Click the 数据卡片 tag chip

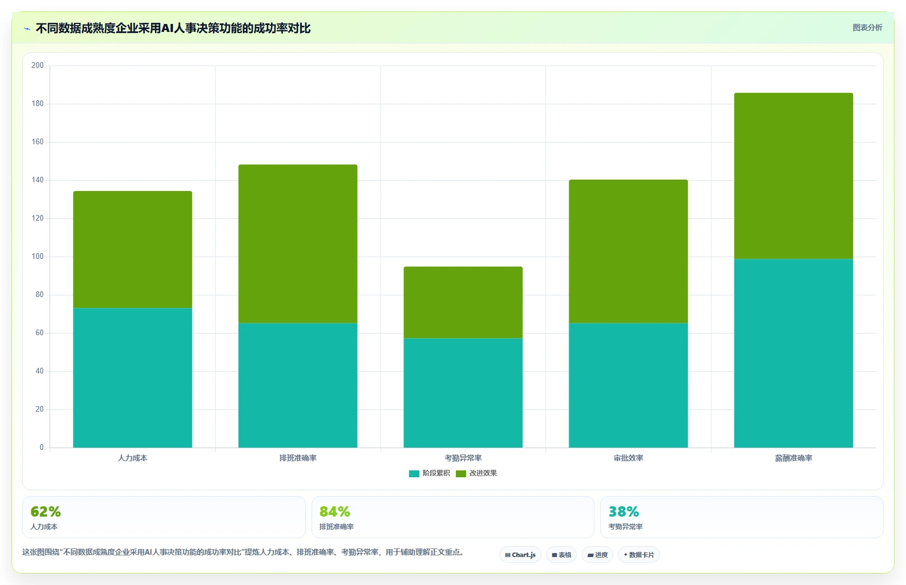(x=639, y=555)
